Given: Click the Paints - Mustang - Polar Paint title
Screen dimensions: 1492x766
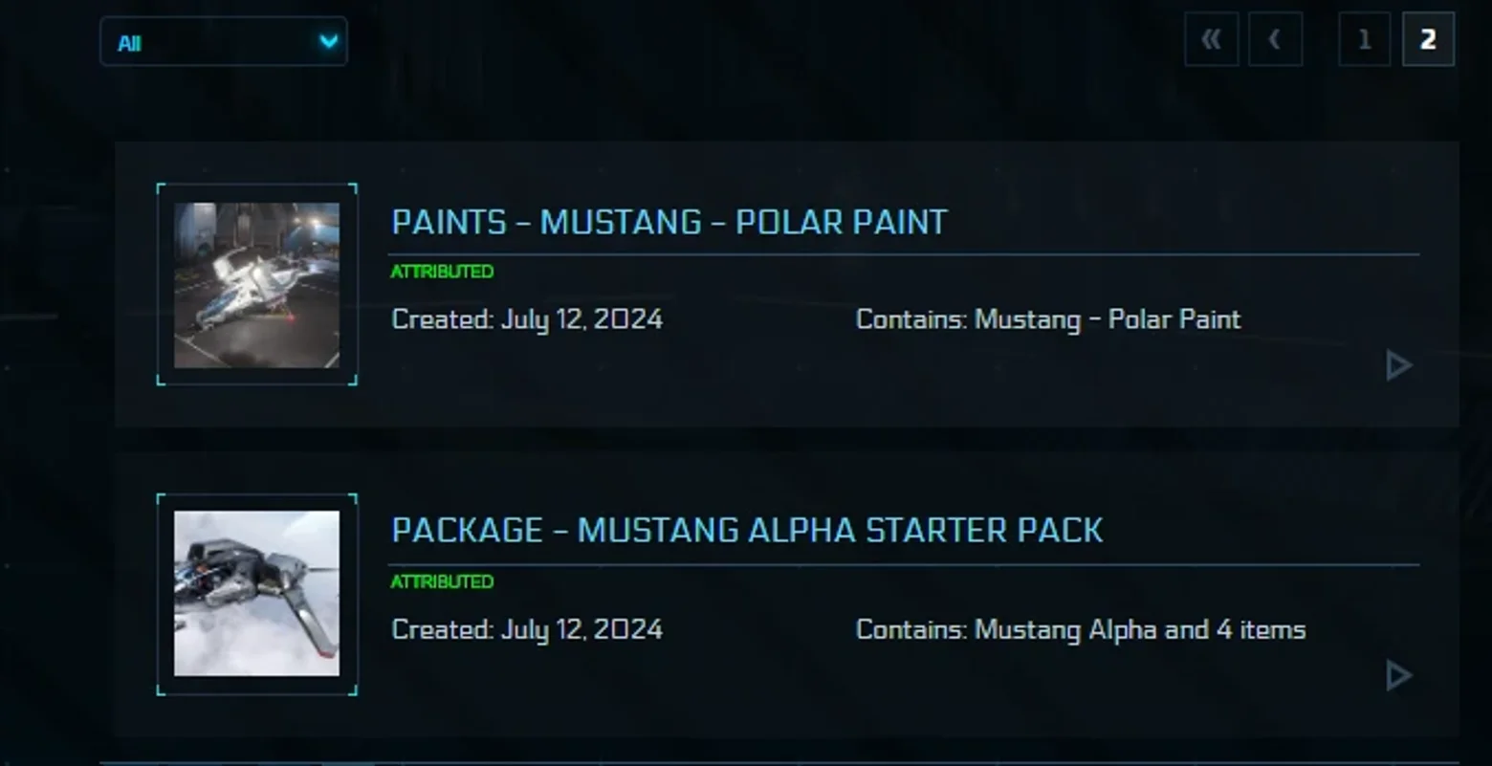Looking at the screenshot, I should [x=669, y=222].
